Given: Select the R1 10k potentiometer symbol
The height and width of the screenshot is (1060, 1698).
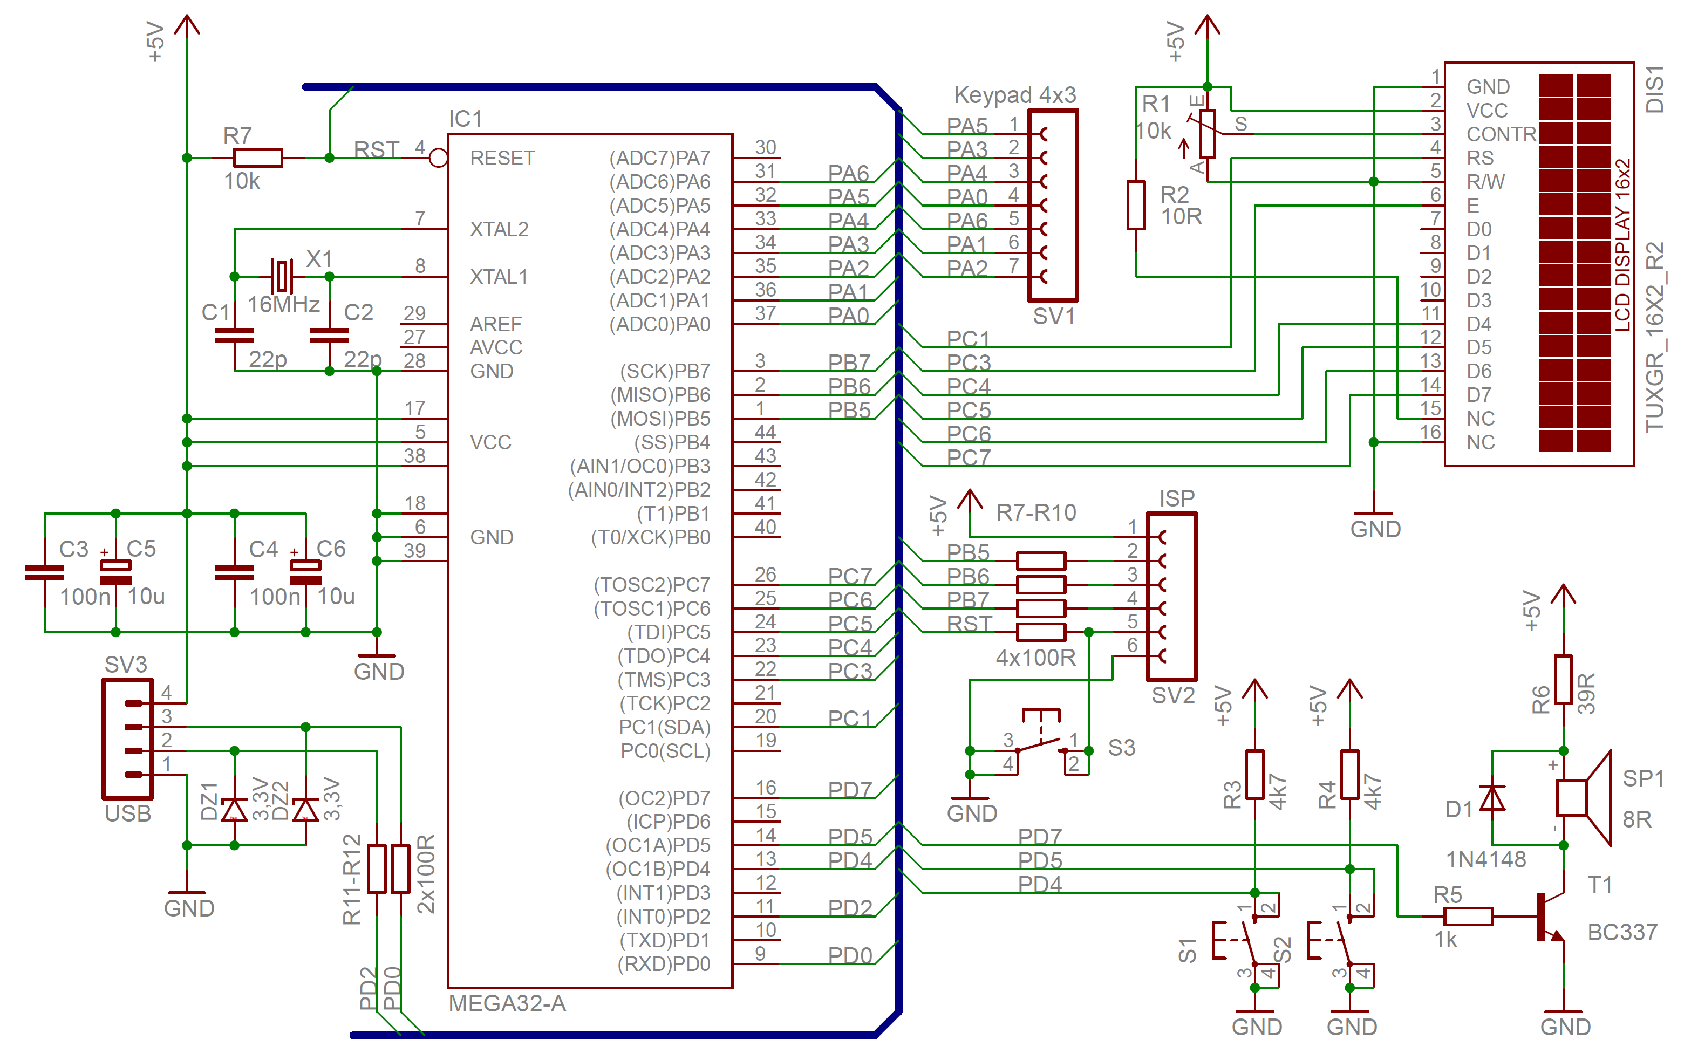Looking at the screenshot, I should [x=1207, y=133].
